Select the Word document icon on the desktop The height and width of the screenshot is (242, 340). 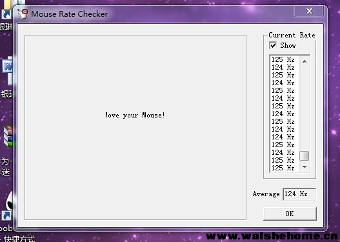point(8,70)
